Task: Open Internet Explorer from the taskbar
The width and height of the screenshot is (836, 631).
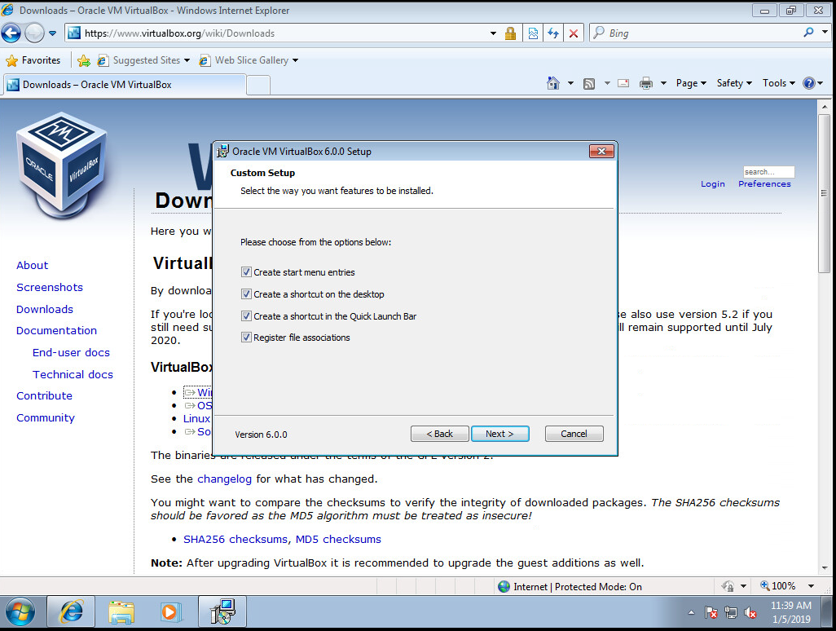Action: 71,611
